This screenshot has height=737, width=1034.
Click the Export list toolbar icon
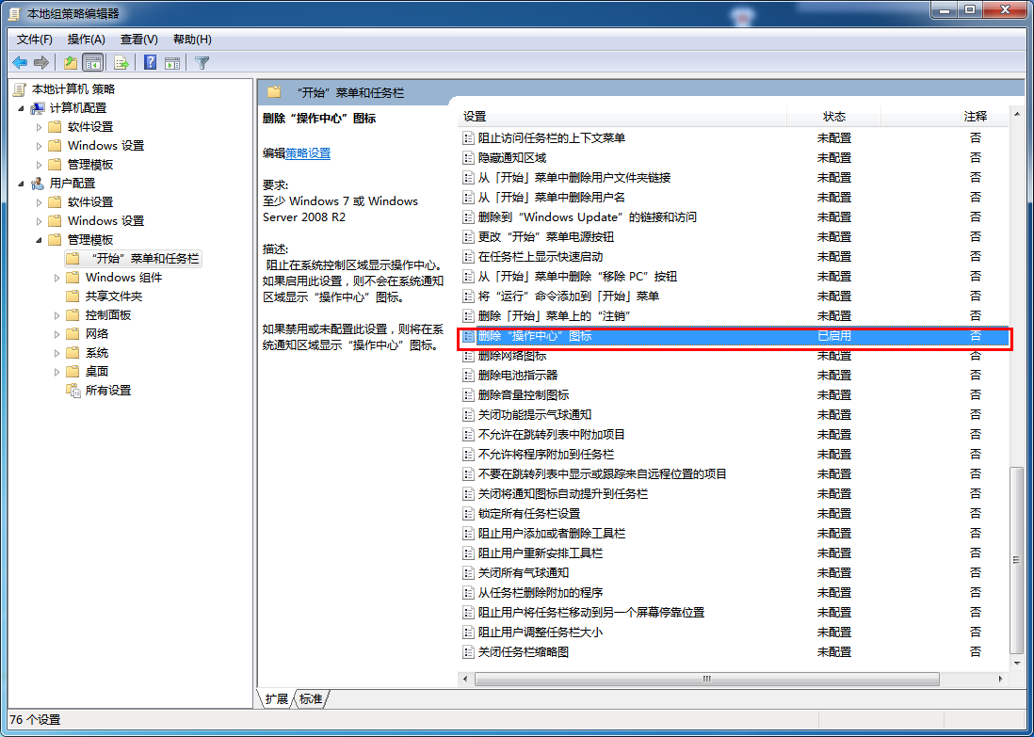[x=121, y=63]
